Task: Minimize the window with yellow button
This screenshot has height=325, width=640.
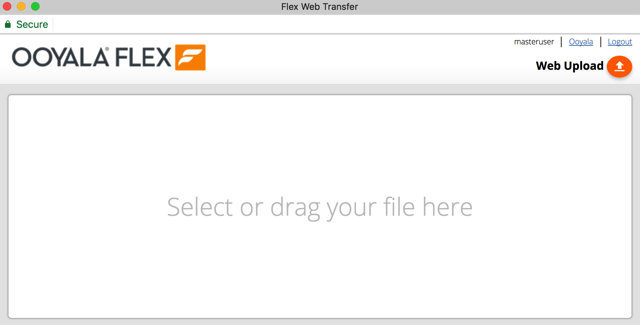Action: (x=21, y=6)
